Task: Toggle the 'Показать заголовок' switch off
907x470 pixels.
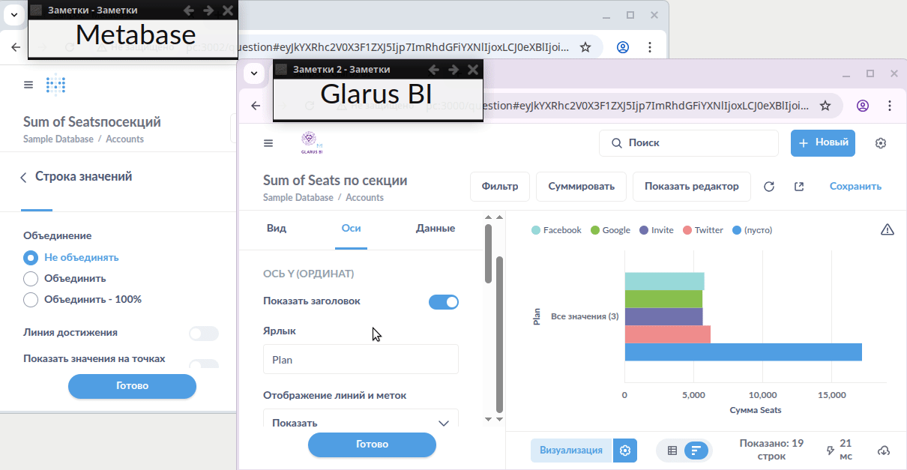Action: tap(443, 302)
